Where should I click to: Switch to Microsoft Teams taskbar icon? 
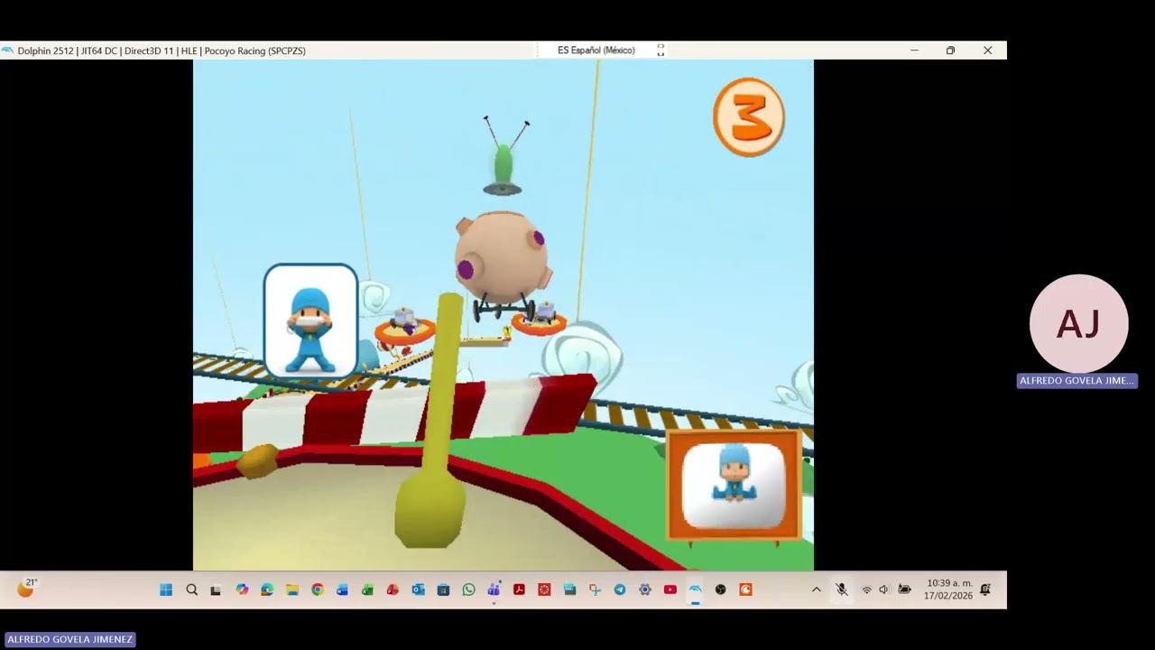pos(494,590)
